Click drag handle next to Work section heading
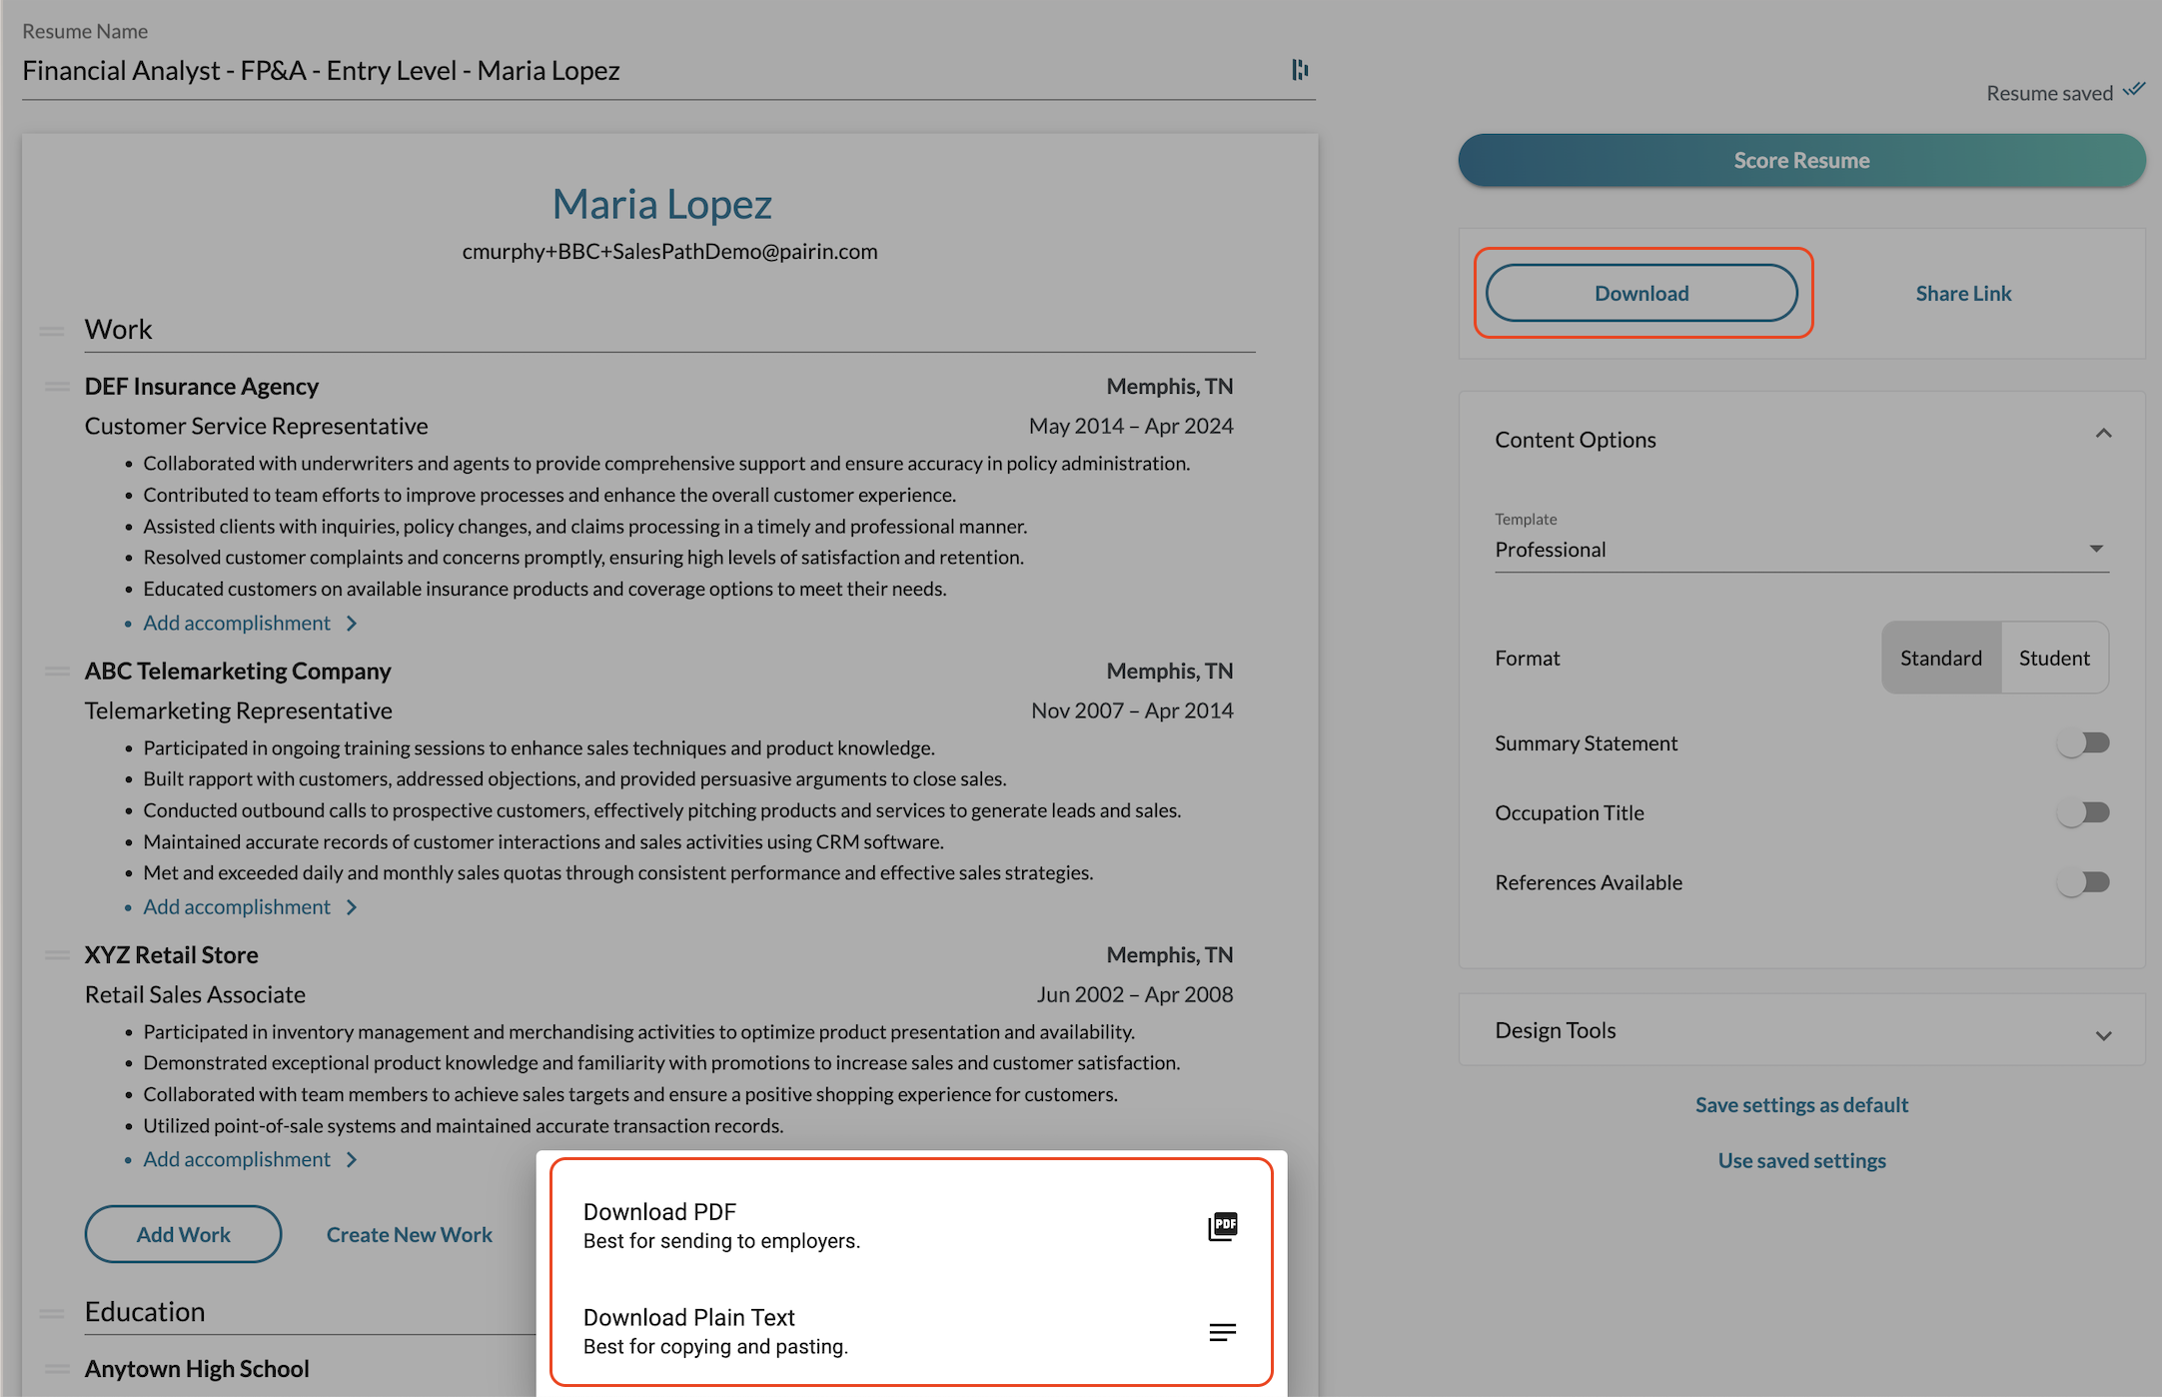The image size is (2162, 1397). pos(52,331)
